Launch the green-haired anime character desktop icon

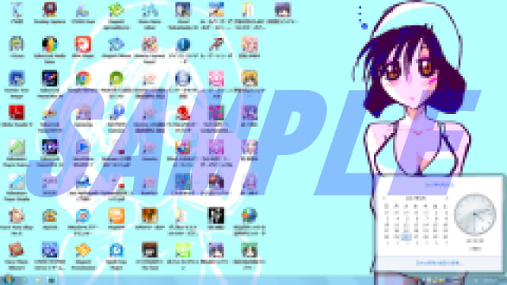click(x=250, y=250)
